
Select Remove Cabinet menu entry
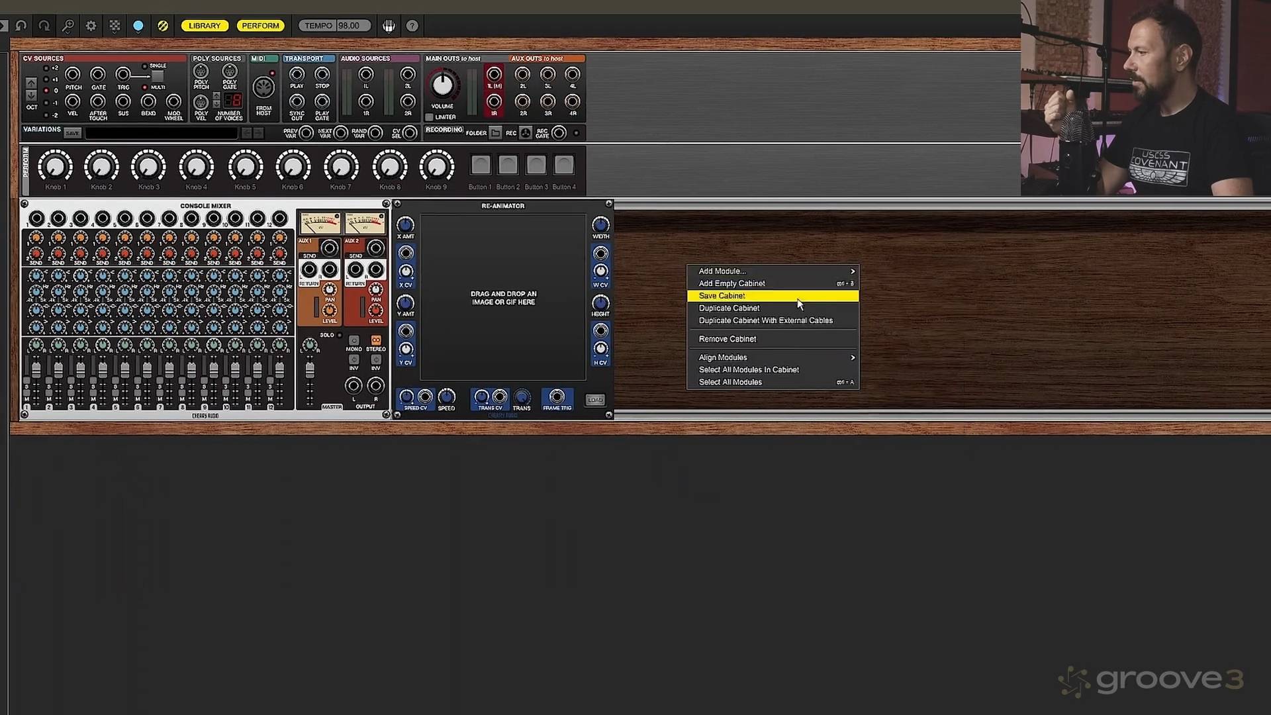[727, 339]
